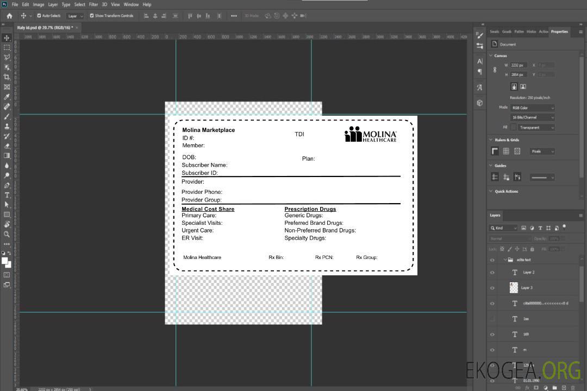Select the Eraser tool
Screen dimensions: 587x391
[x=7, y=146]
